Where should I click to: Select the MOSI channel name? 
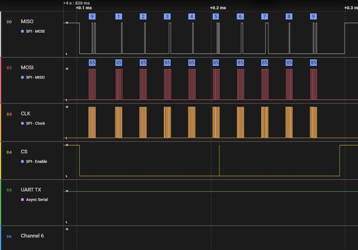27,67
